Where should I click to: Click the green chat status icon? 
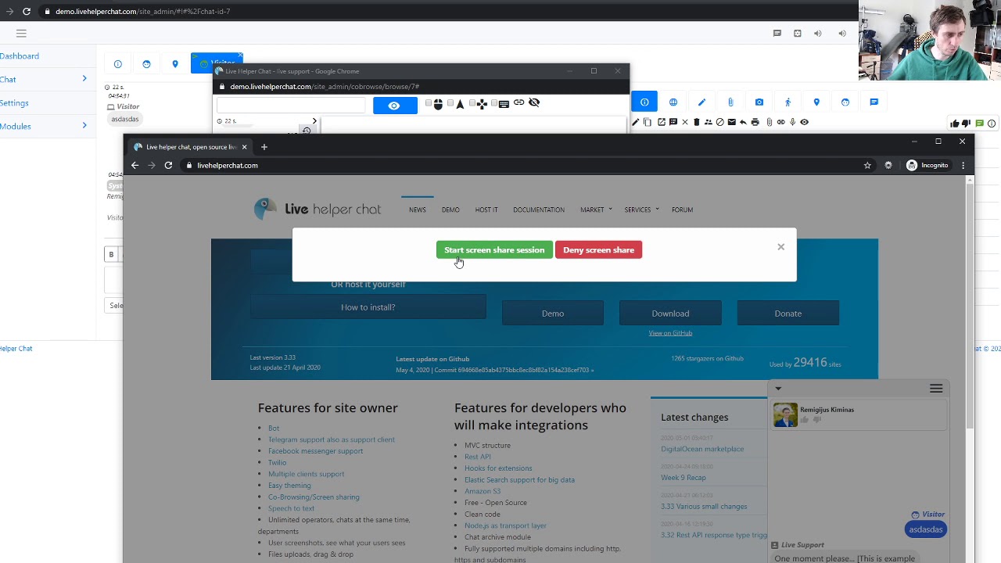[x=978, y=124]
